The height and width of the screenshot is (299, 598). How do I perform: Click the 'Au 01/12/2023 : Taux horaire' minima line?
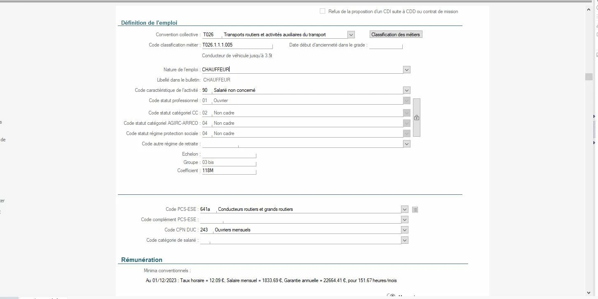point(271,280)
